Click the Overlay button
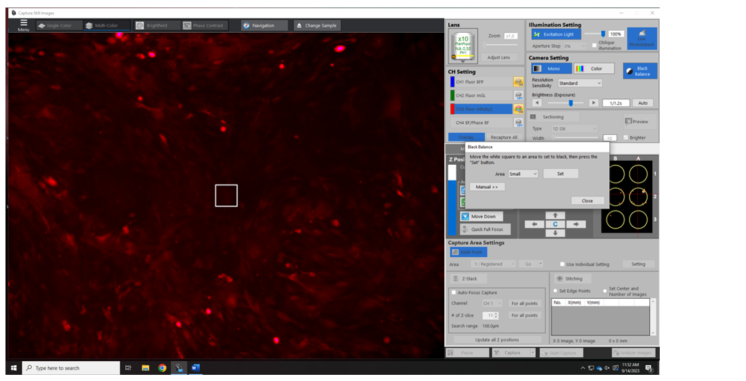This screenshot has height=381, width=746. (x=466, y=137)
